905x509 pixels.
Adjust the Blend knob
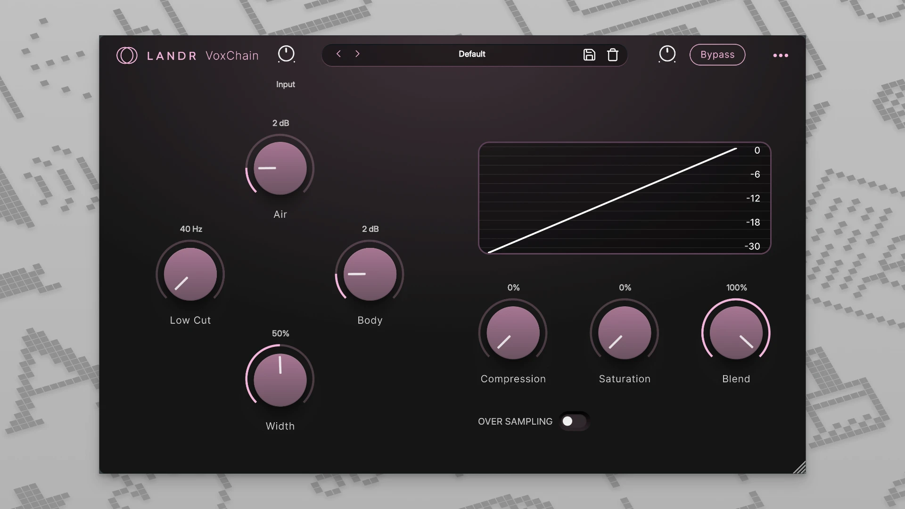click(x=736, y=333)
